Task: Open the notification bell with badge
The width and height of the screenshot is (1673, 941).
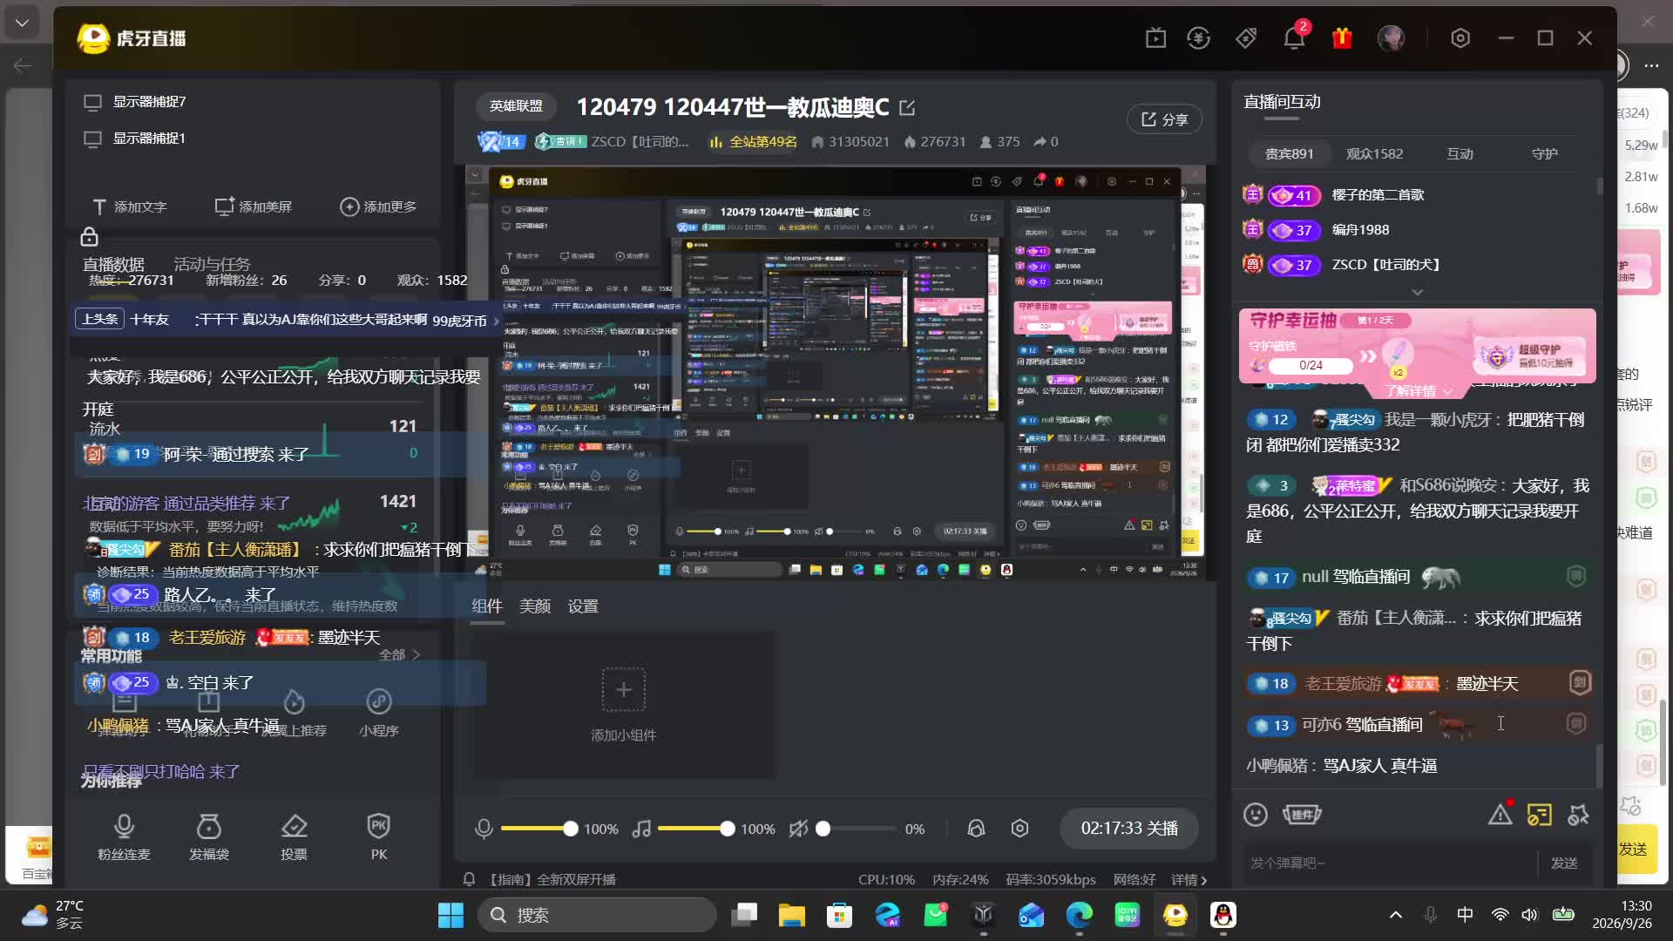Action: (1294, 37)
